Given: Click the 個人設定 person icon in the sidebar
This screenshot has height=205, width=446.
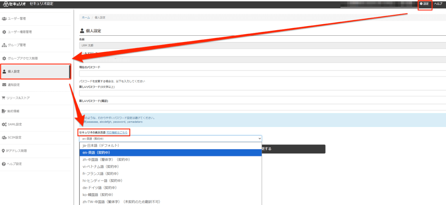Looking at the screenshot, I should [4, 71].
